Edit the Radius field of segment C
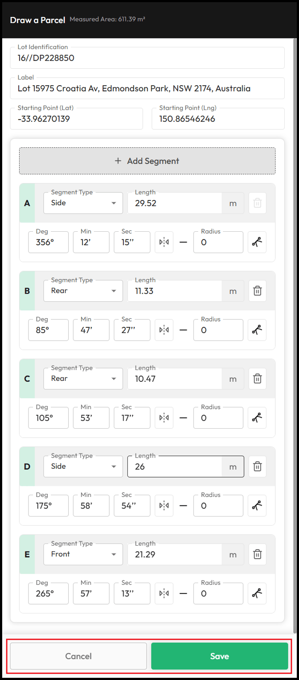Viewport: 299px width, 680px height. click(218, 418)
